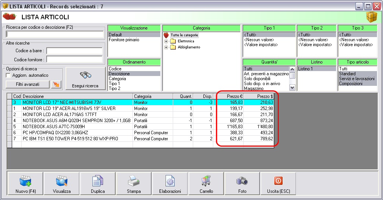Viewport: 383px width, 200px height.
Task: Click the Nuovo (F4) button
Action: [x=25, y=183]
